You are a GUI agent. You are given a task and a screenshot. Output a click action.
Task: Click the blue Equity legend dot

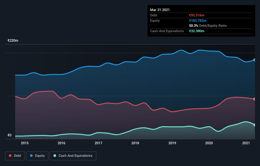click(31, 156)
